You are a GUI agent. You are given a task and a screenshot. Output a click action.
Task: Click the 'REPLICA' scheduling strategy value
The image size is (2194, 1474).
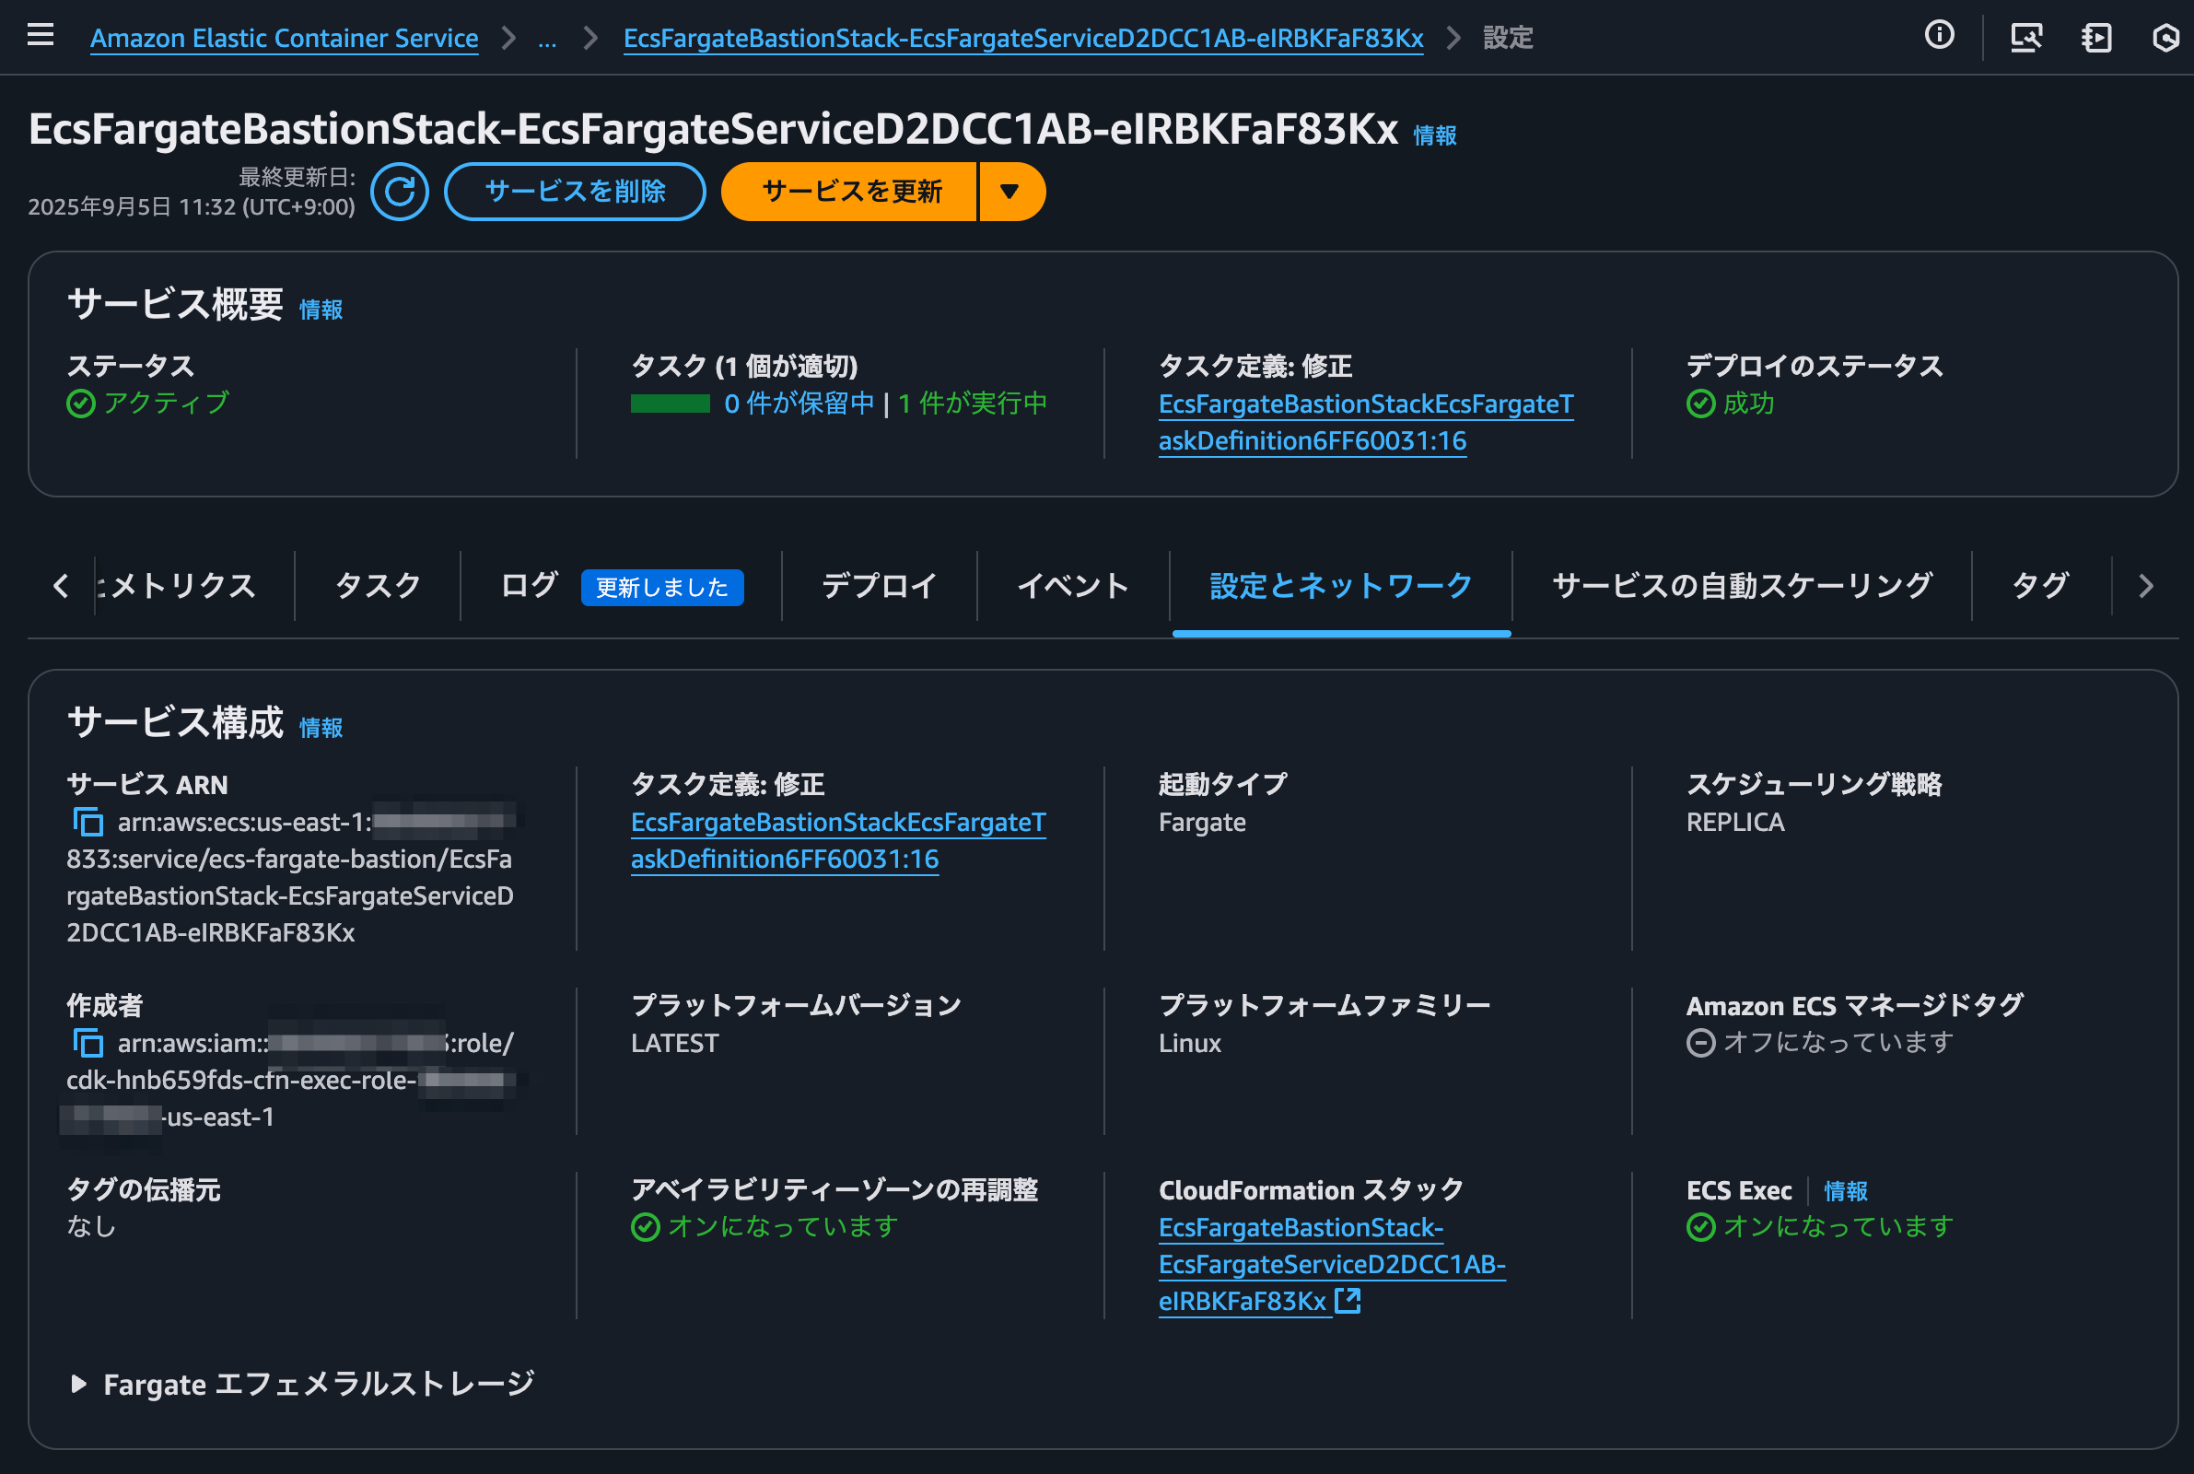pos(1735,823)
